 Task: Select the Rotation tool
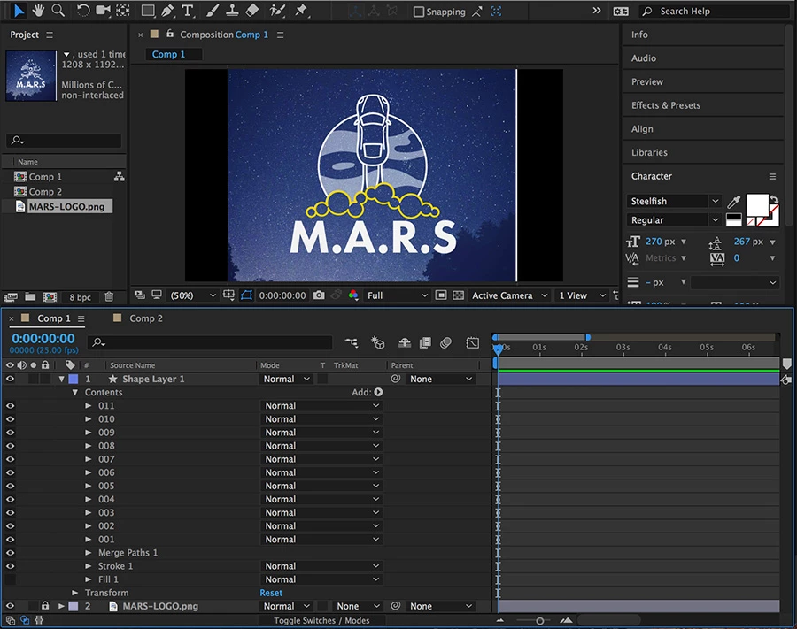[83, 10]
